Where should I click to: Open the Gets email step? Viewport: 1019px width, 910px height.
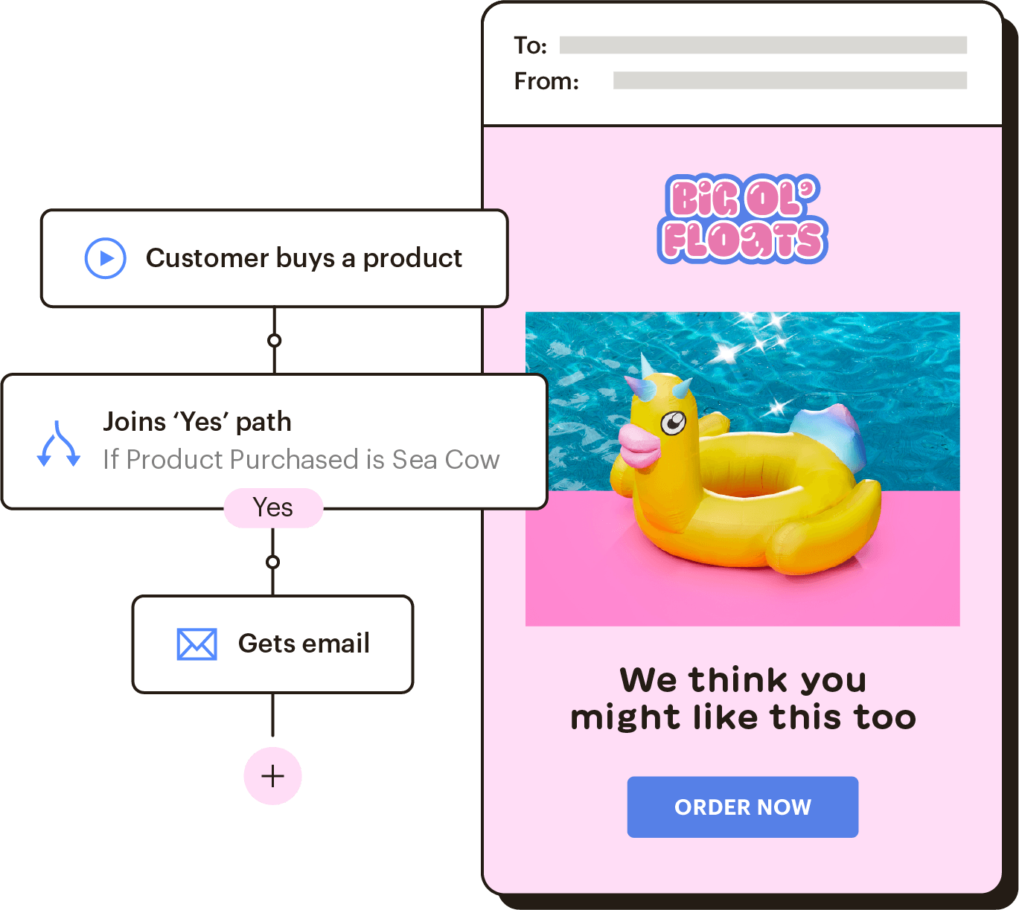pyautogui.click(x=273, y=644)
